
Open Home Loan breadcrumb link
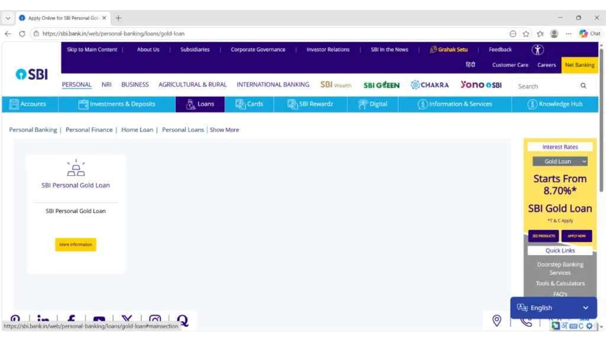(137, 130)
